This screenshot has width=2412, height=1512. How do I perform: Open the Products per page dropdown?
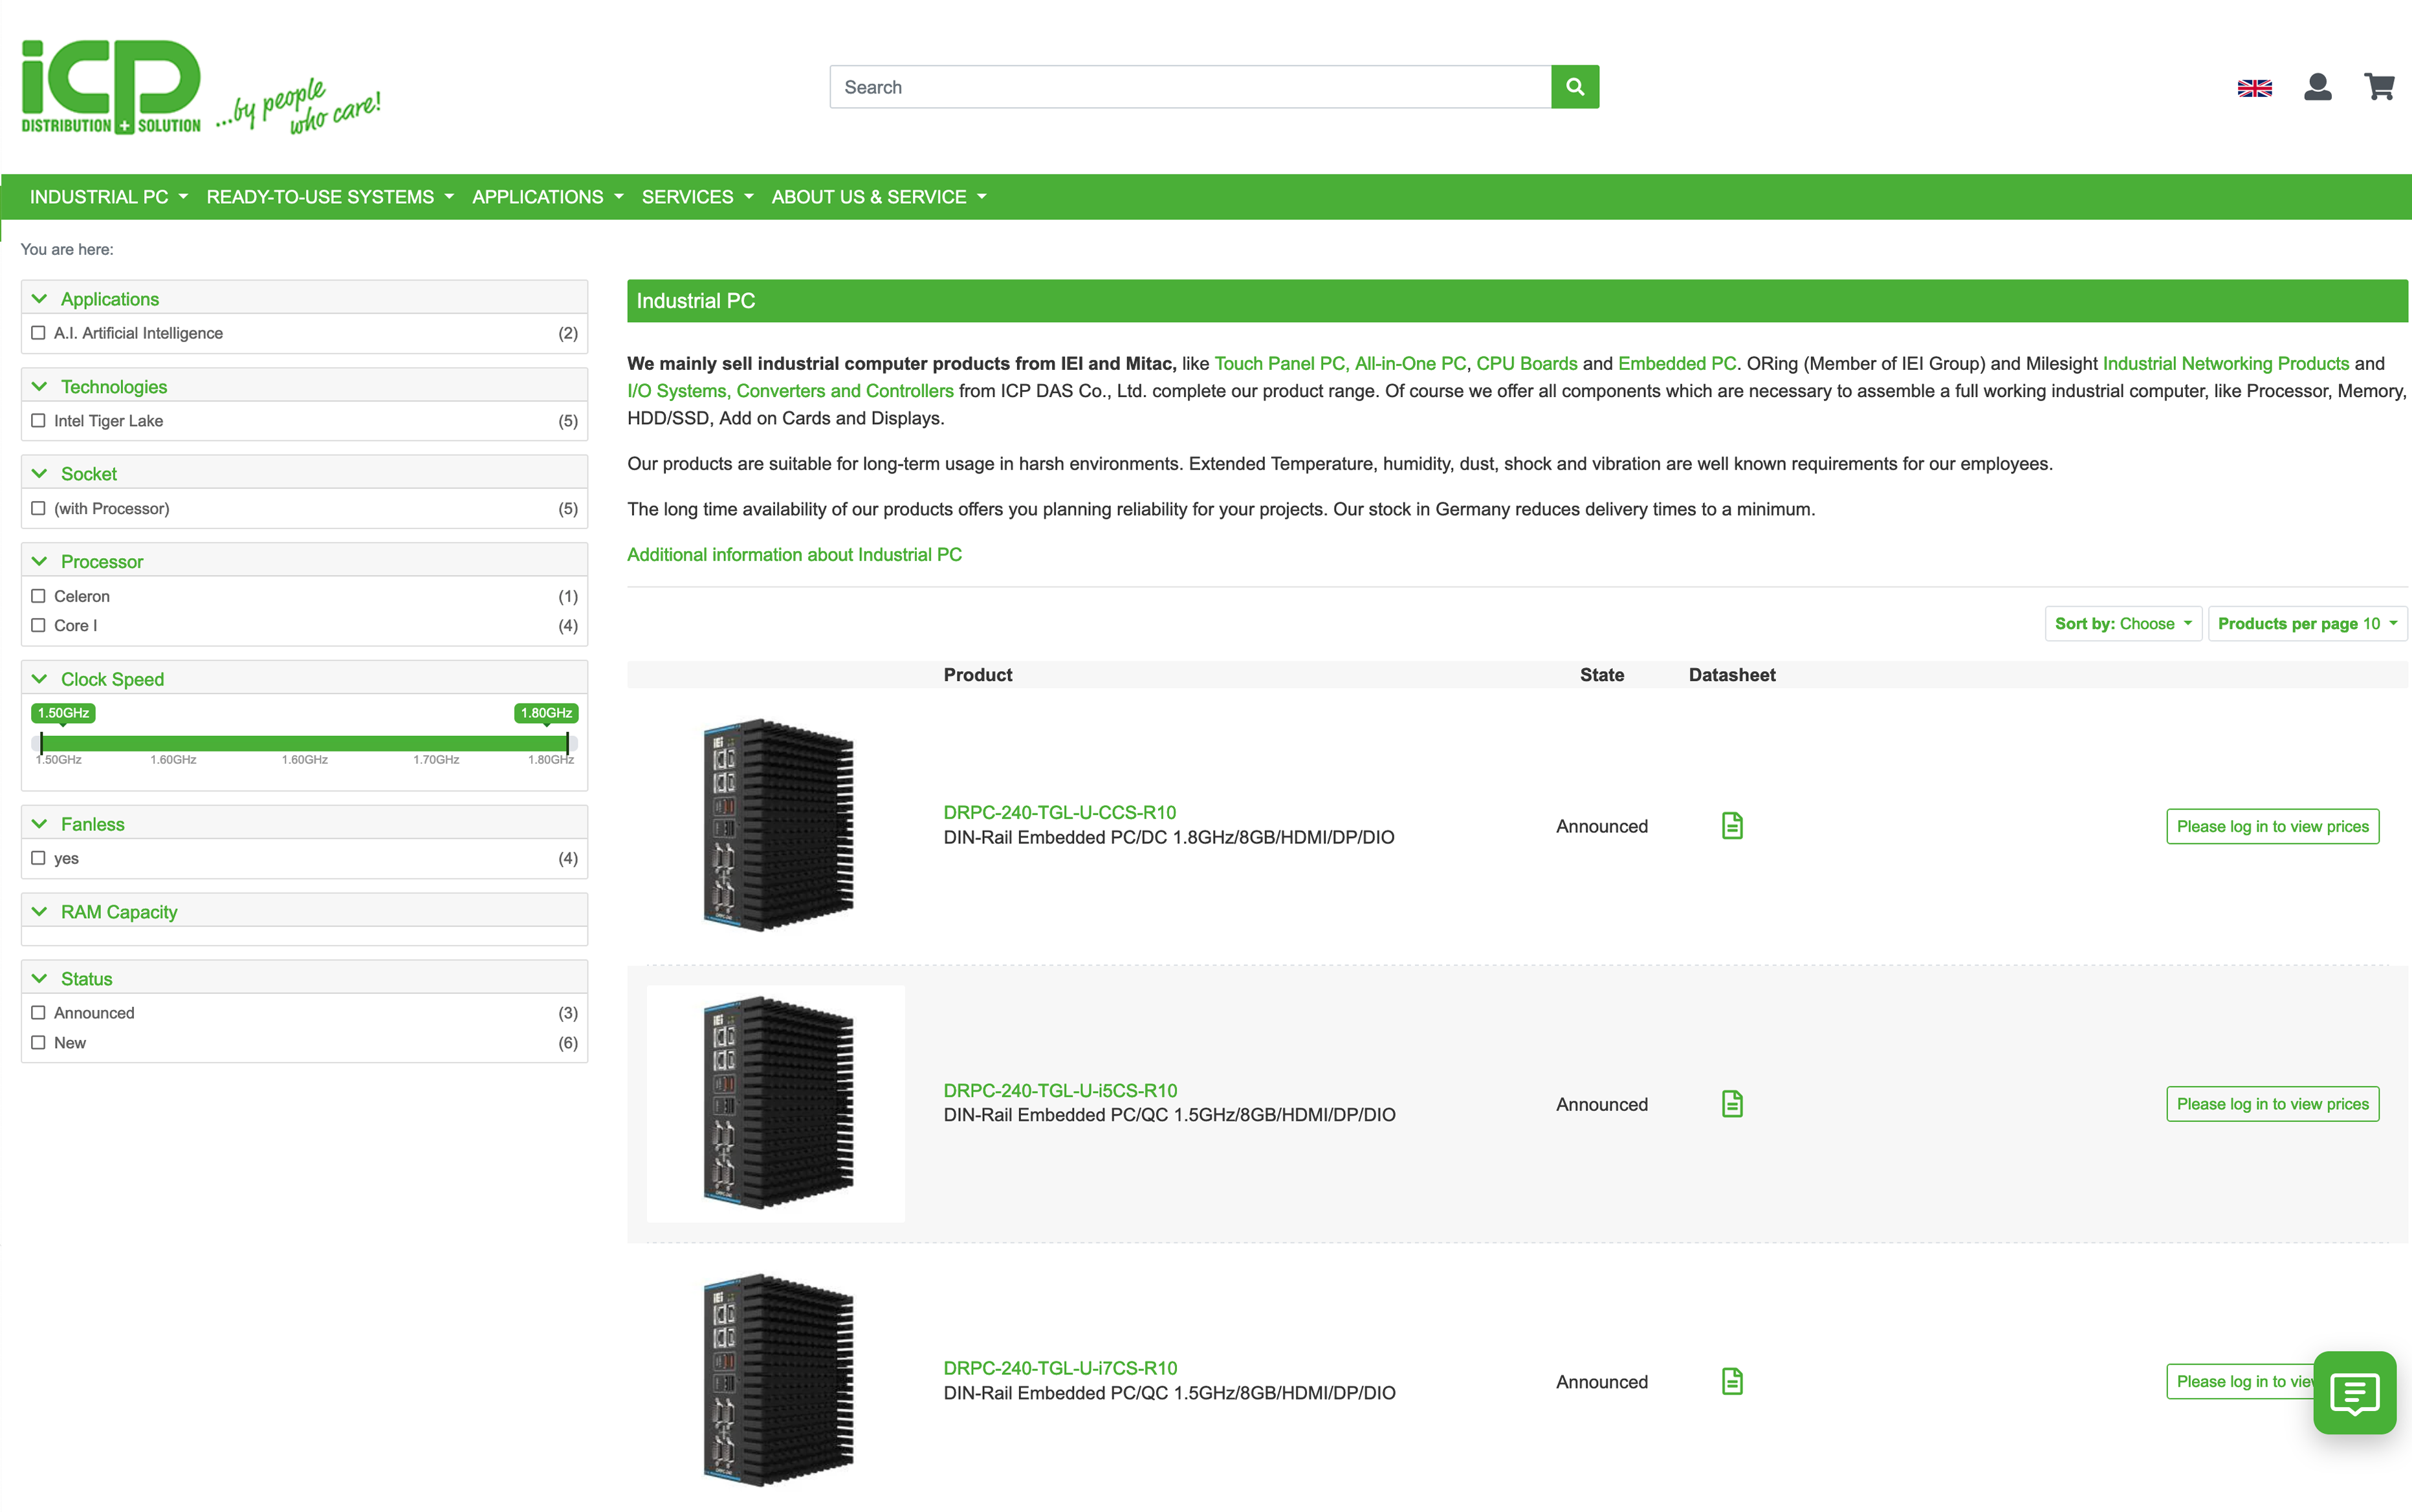pyautogui.click(x=2307, y=623)
